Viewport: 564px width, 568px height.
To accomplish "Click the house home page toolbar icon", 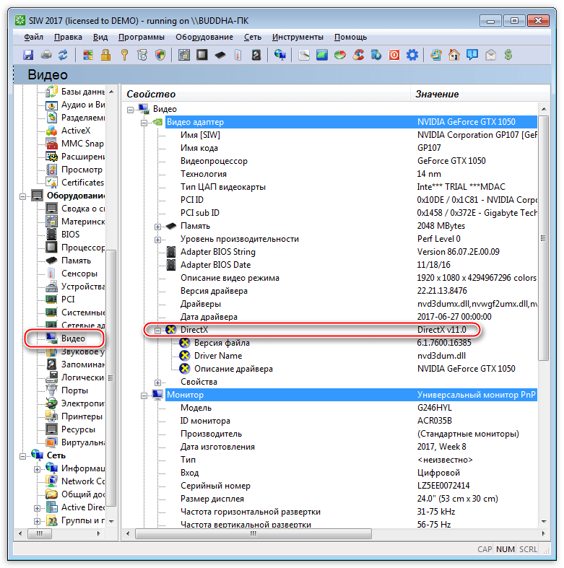I will (x=454, y=55).
